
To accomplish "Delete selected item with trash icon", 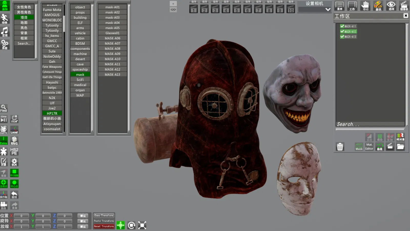I will tap(340, 147).
